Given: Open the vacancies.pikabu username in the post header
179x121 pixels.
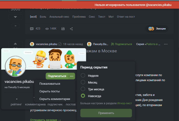Looking at the screenshot, I should (47, 44).
